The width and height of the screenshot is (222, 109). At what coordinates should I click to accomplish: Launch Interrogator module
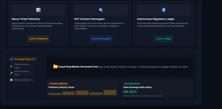click(x=101, y=39)
